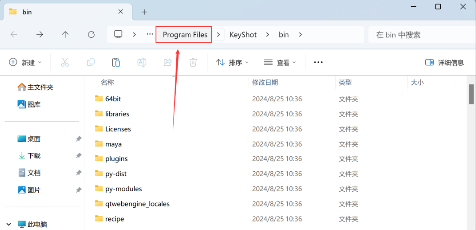Open the See more three-dots menu in toolbar
Screen dimensions: 476x230
tap(318, 62)
